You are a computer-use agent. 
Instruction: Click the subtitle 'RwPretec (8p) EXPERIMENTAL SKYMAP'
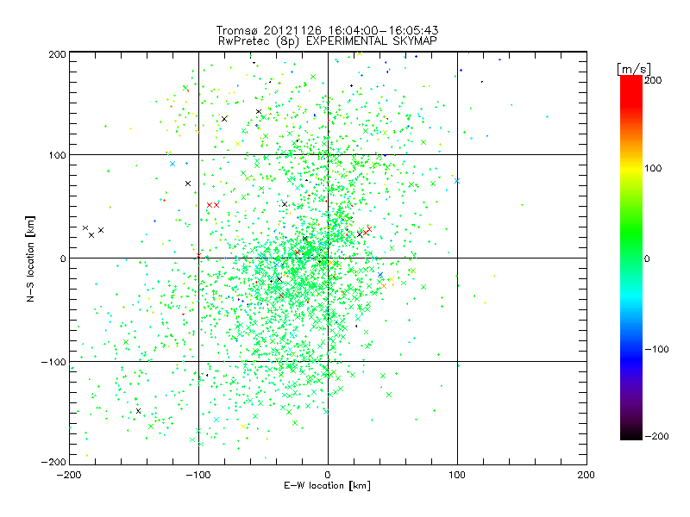(328, 41)
